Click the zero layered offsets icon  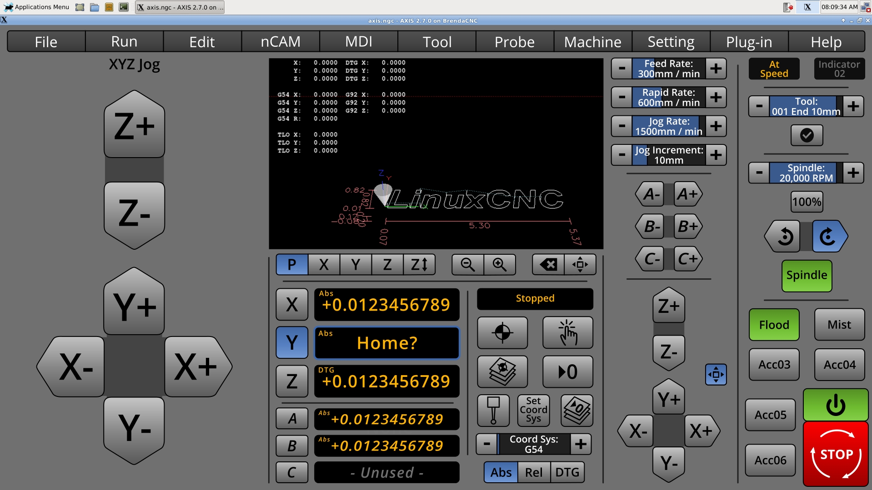point(577,411)
